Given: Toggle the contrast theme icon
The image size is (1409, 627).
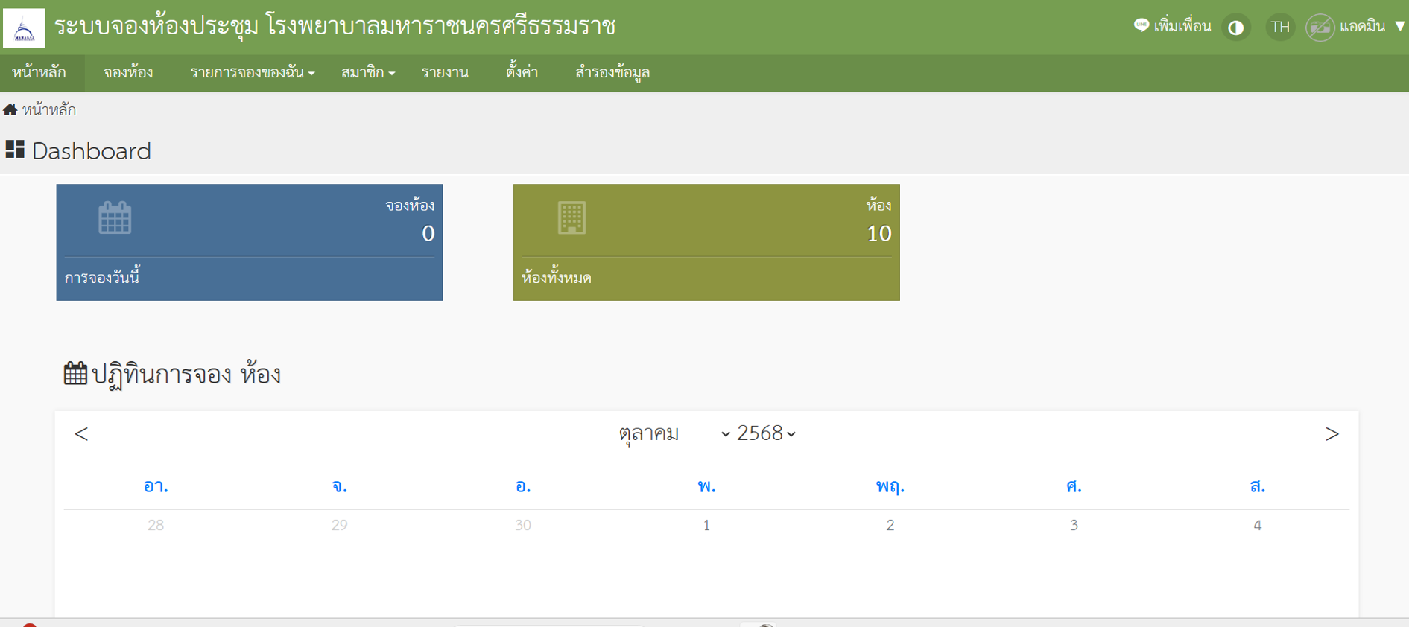Looking at the screenshot, I should click(x=1236, y=28).
